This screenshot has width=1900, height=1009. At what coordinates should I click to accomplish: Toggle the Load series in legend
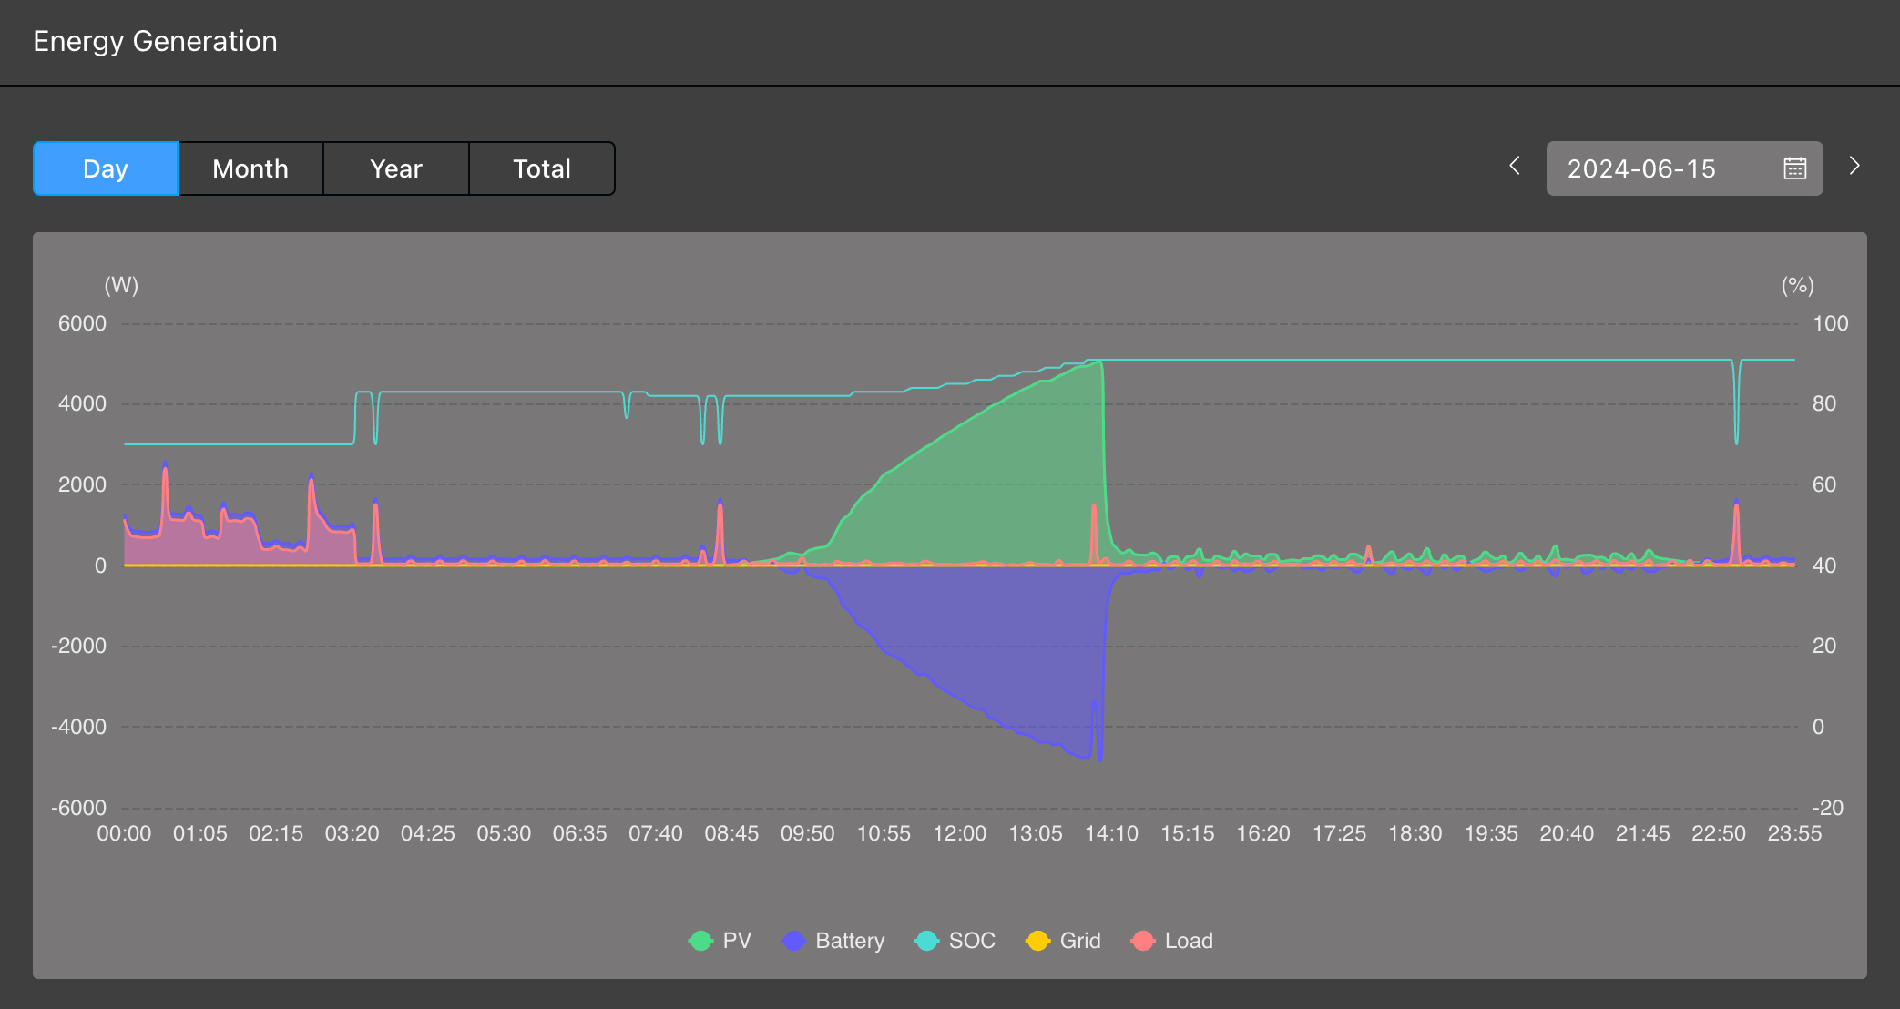(x=1171, y=941)
